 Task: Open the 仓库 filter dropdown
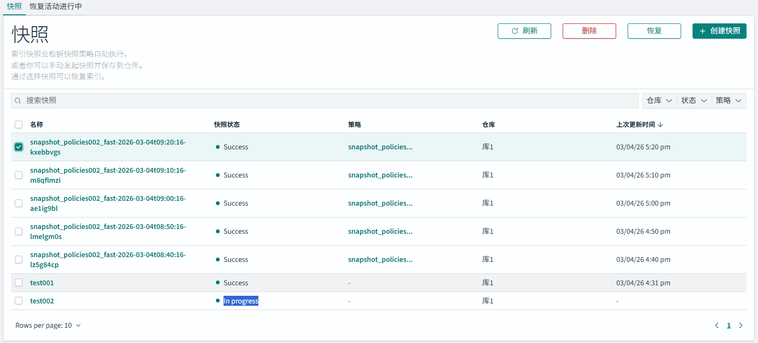coord(659,101)
